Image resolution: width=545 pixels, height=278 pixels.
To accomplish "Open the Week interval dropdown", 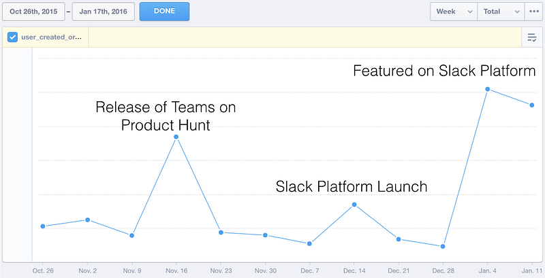I will point(454,12).
